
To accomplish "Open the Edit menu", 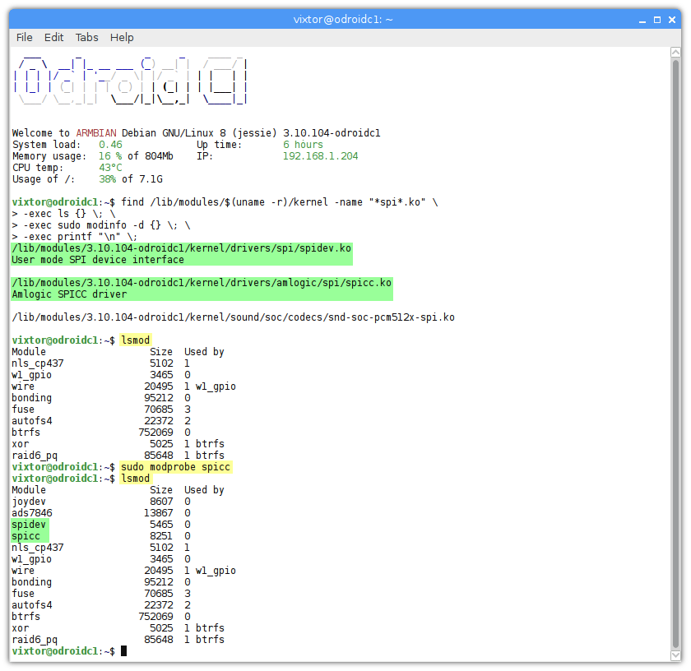I will coord(53,37).
